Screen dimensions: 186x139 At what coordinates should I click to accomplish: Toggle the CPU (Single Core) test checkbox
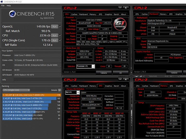60,40
